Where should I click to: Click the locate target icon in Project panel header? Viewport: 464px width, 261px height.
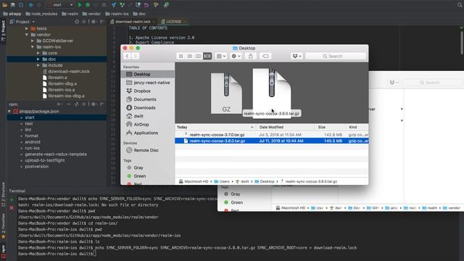pyautogui.click(x=77, y=22)
